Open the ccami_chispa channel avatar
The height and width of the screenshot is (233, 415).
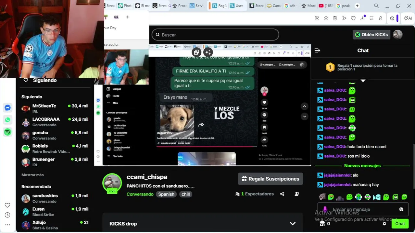coord(112,183)
